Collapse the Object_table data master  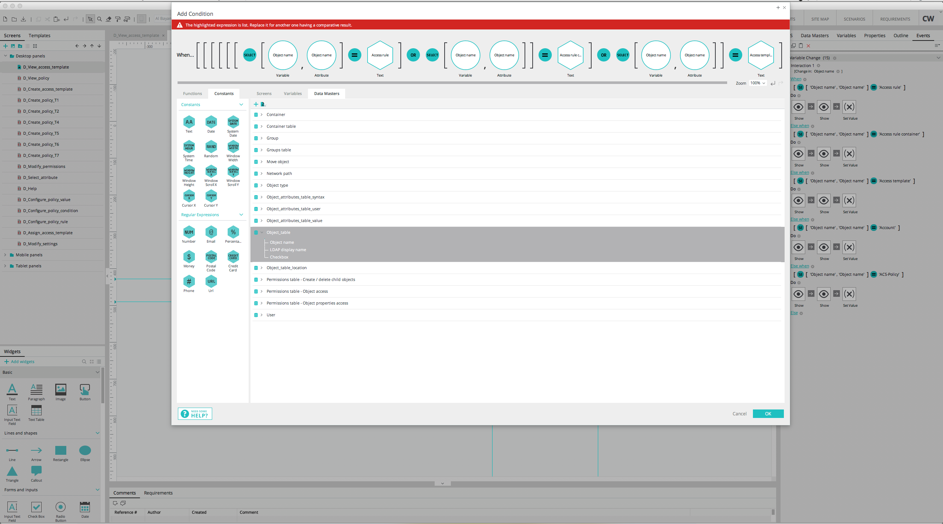[x=262, y=232]
